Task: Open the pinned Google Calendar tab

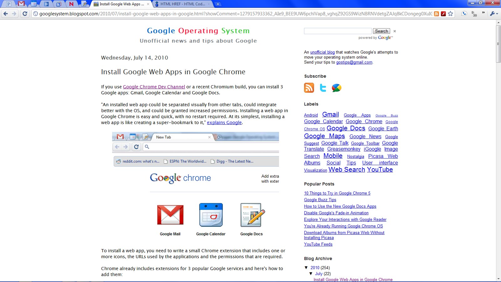Action: click(34, 4)
